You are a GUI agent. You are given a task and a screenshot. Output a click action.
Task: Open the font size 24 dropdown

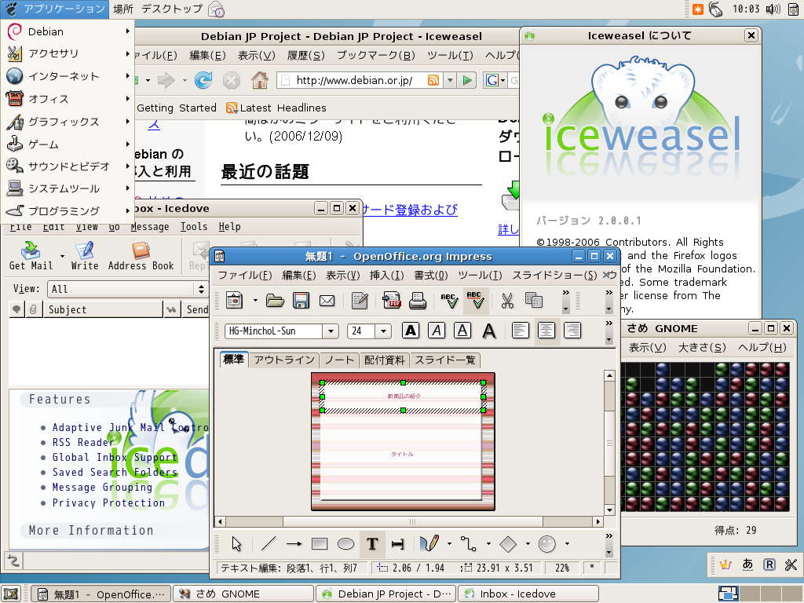383,331
